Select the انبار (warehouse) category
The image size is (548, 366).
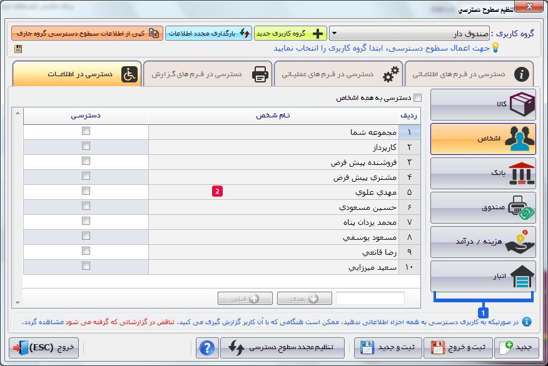point(483,276)
